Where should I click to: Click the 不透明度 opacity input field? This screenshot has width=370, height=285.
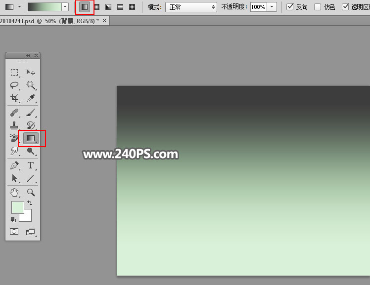258,7
